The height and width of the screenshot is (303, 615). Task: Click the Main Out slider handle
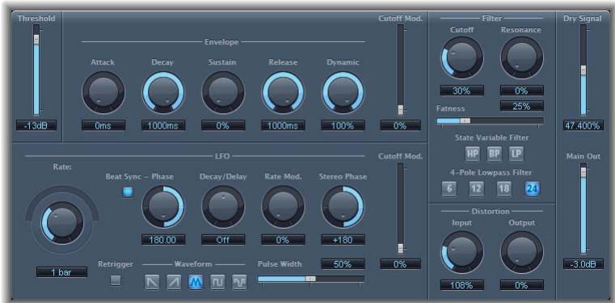583,171
